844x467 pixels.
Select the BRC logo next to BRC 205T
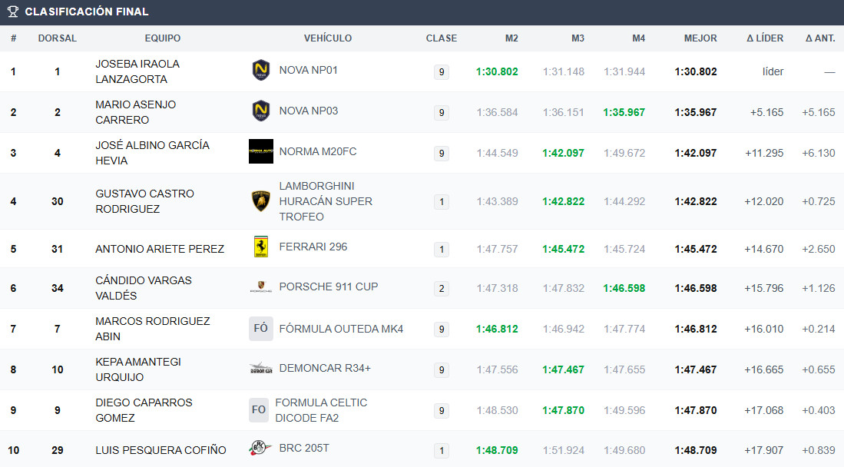[x=261, y=448]
